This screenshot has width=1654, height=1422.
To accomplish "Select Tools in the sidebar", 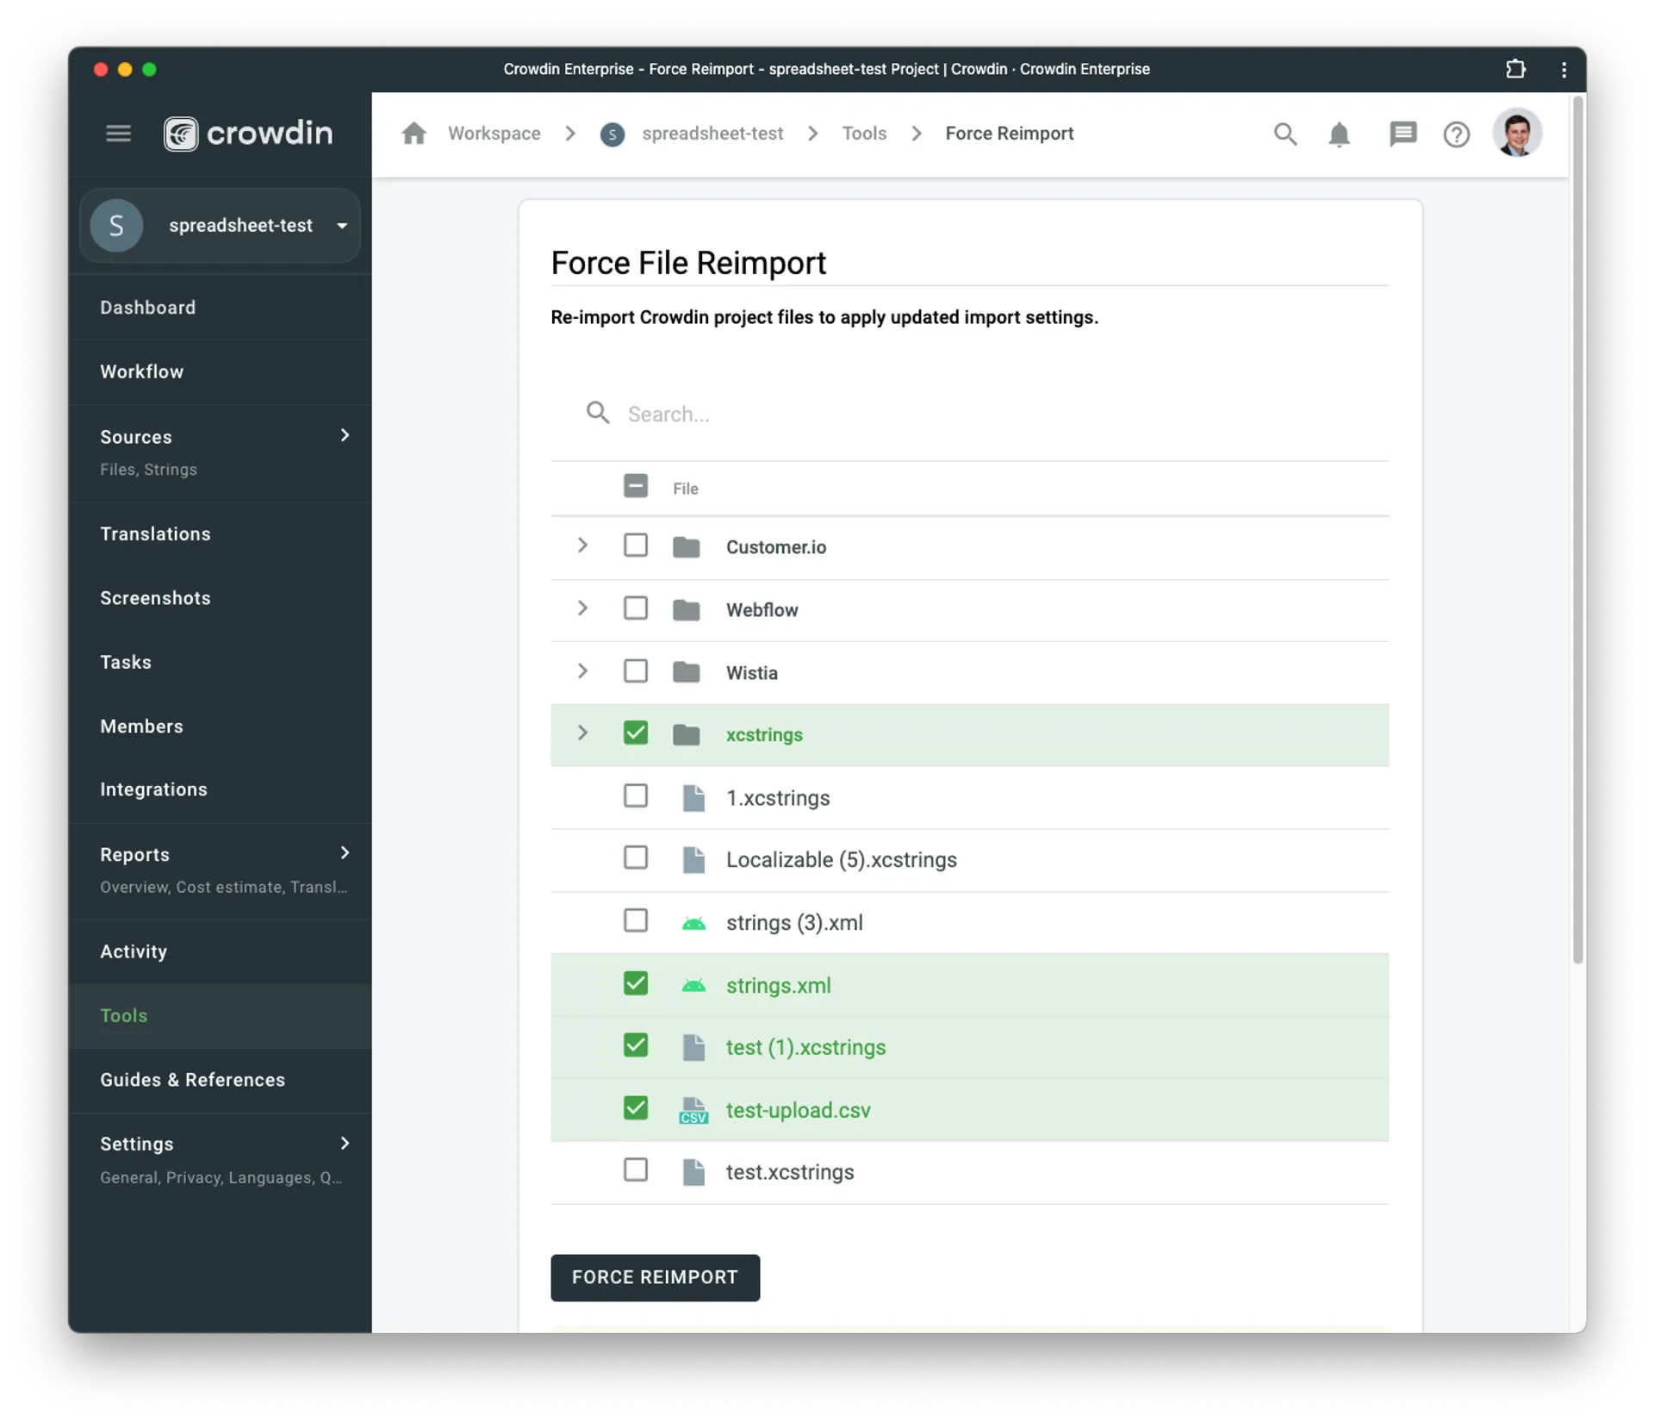I will 220,1016.
